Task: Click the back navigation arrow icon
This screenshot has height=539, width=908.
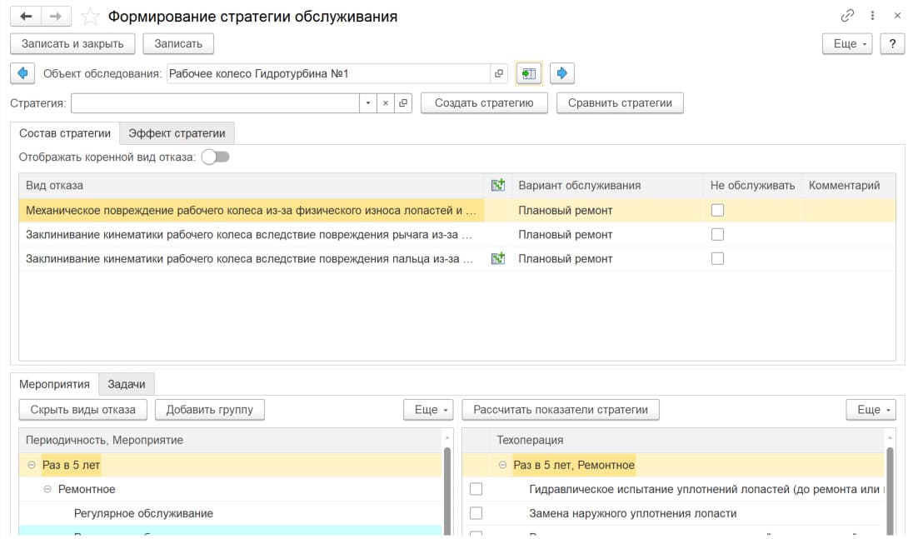Action: (x=26, y=17)
